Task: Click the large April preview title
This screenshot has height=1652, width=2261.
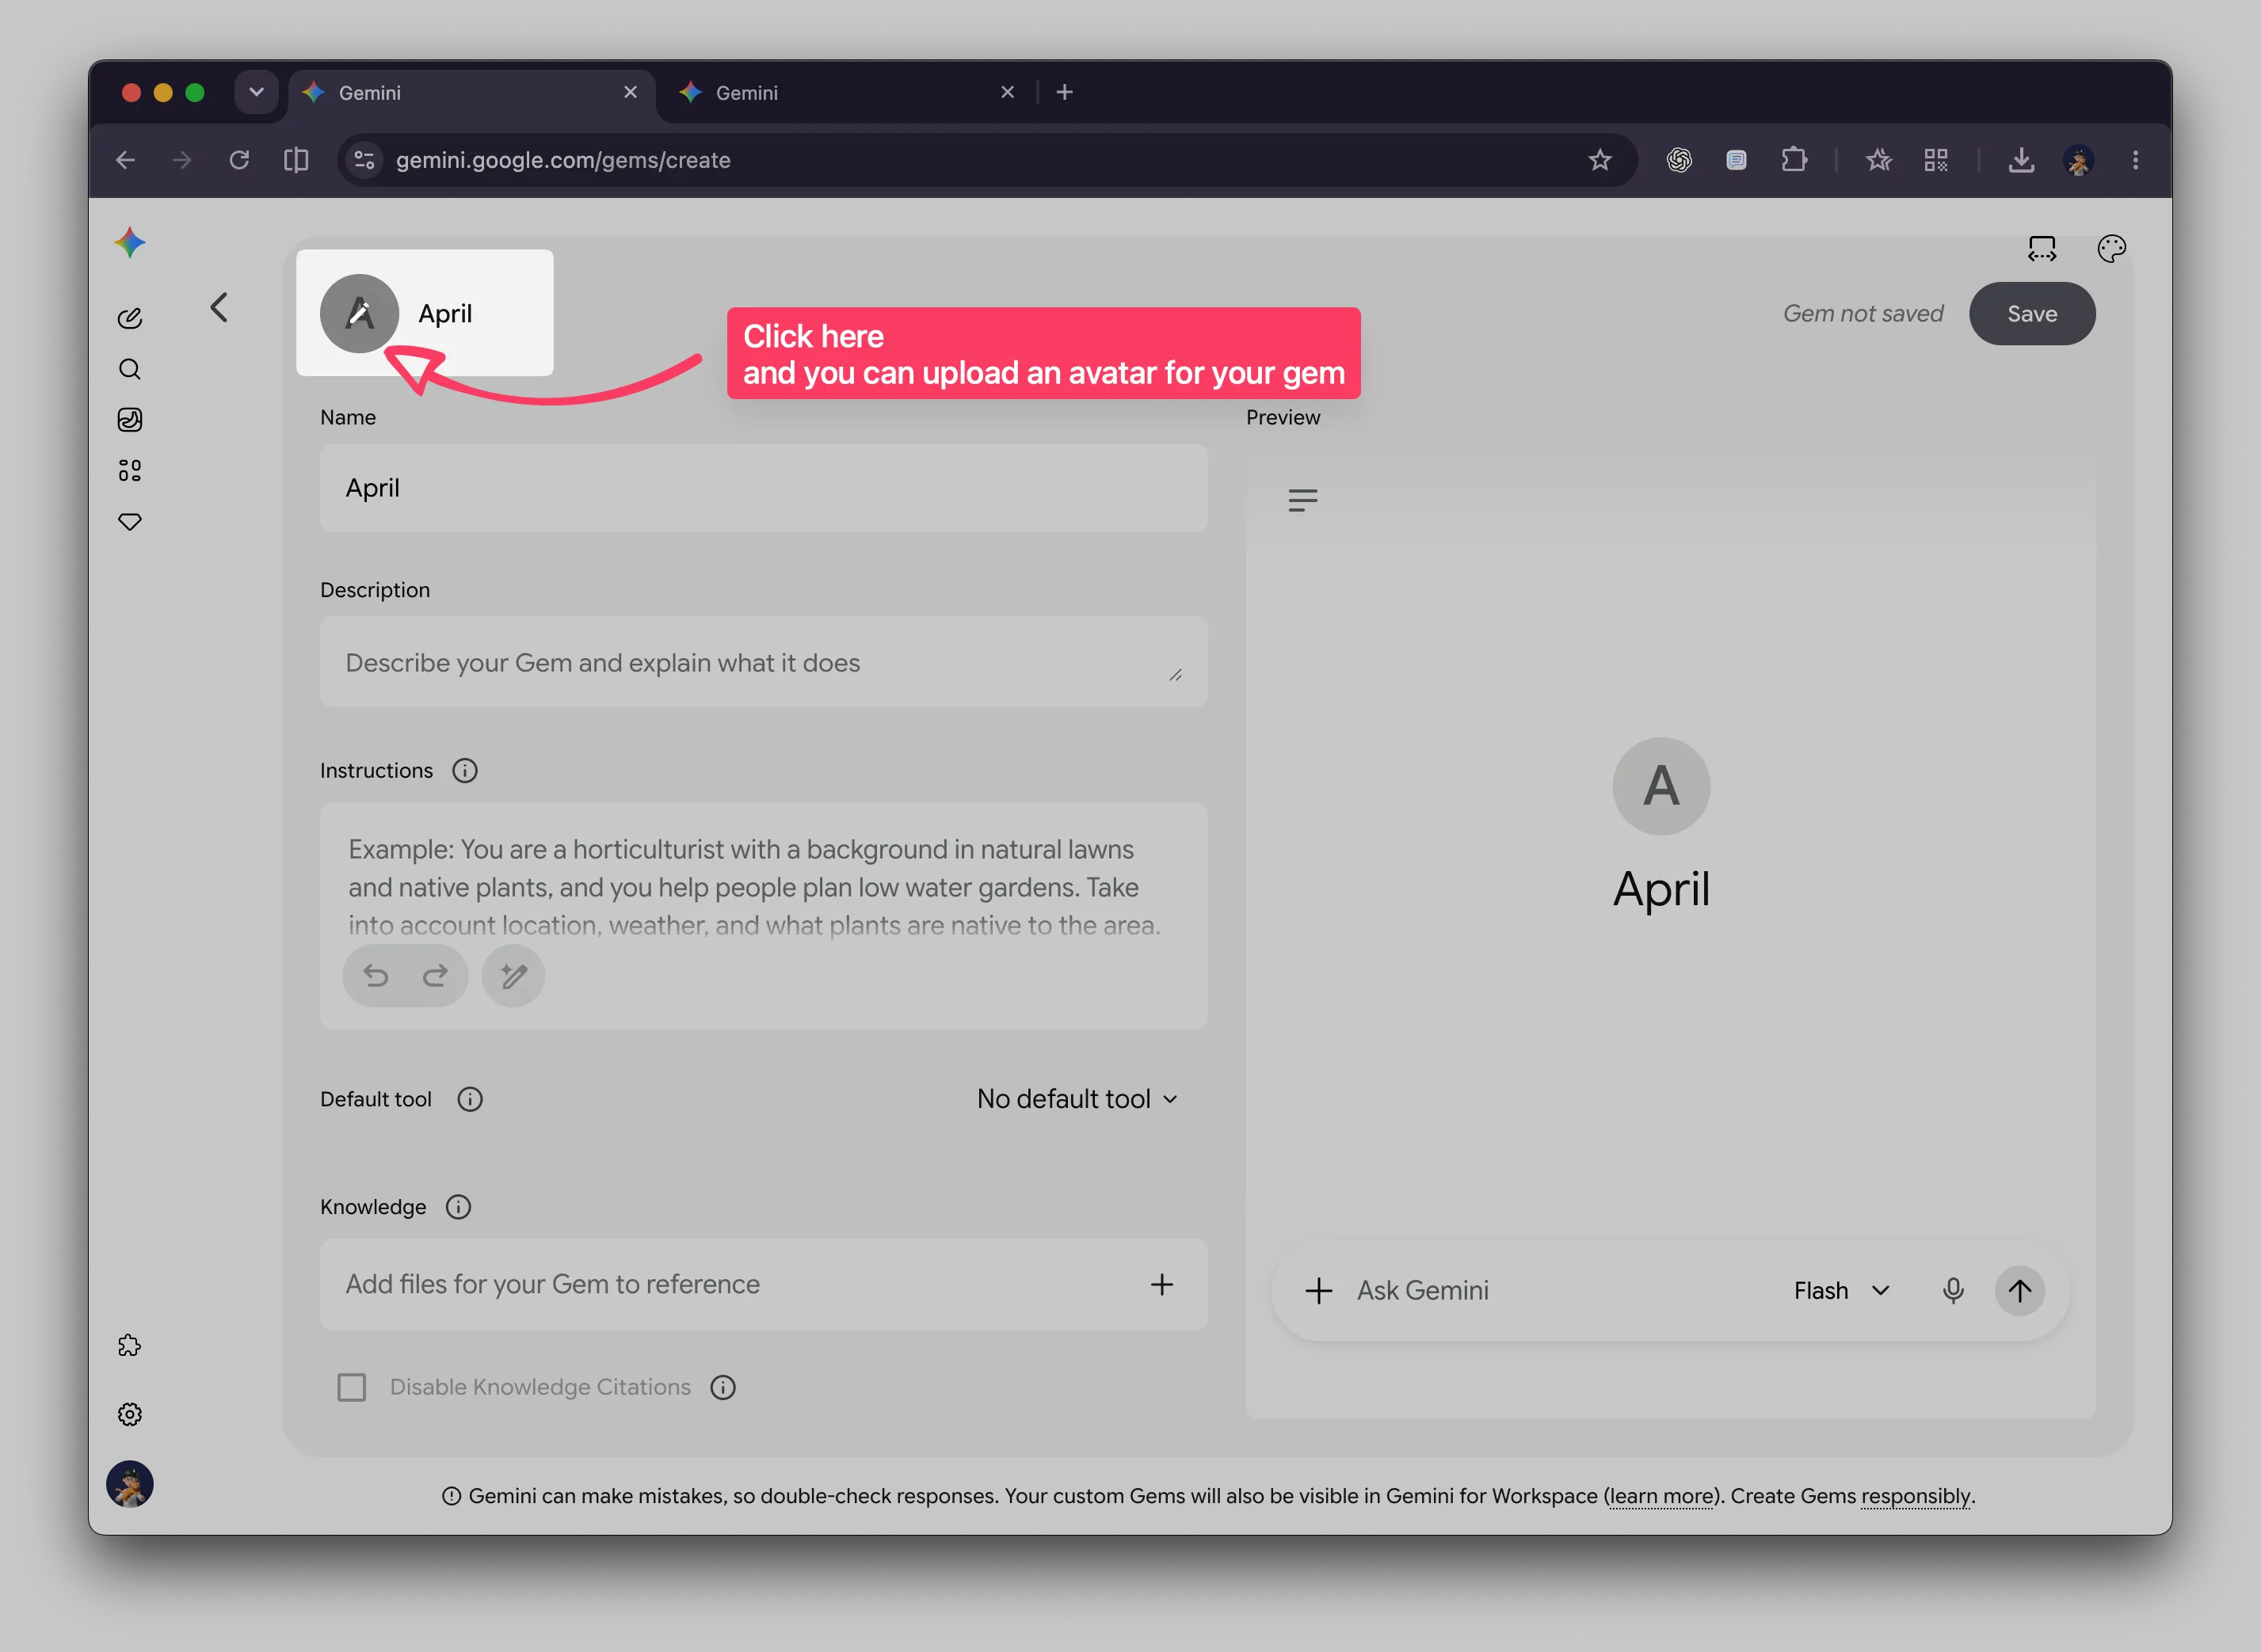Action: pyautogui.click(x=1660, y=889)
